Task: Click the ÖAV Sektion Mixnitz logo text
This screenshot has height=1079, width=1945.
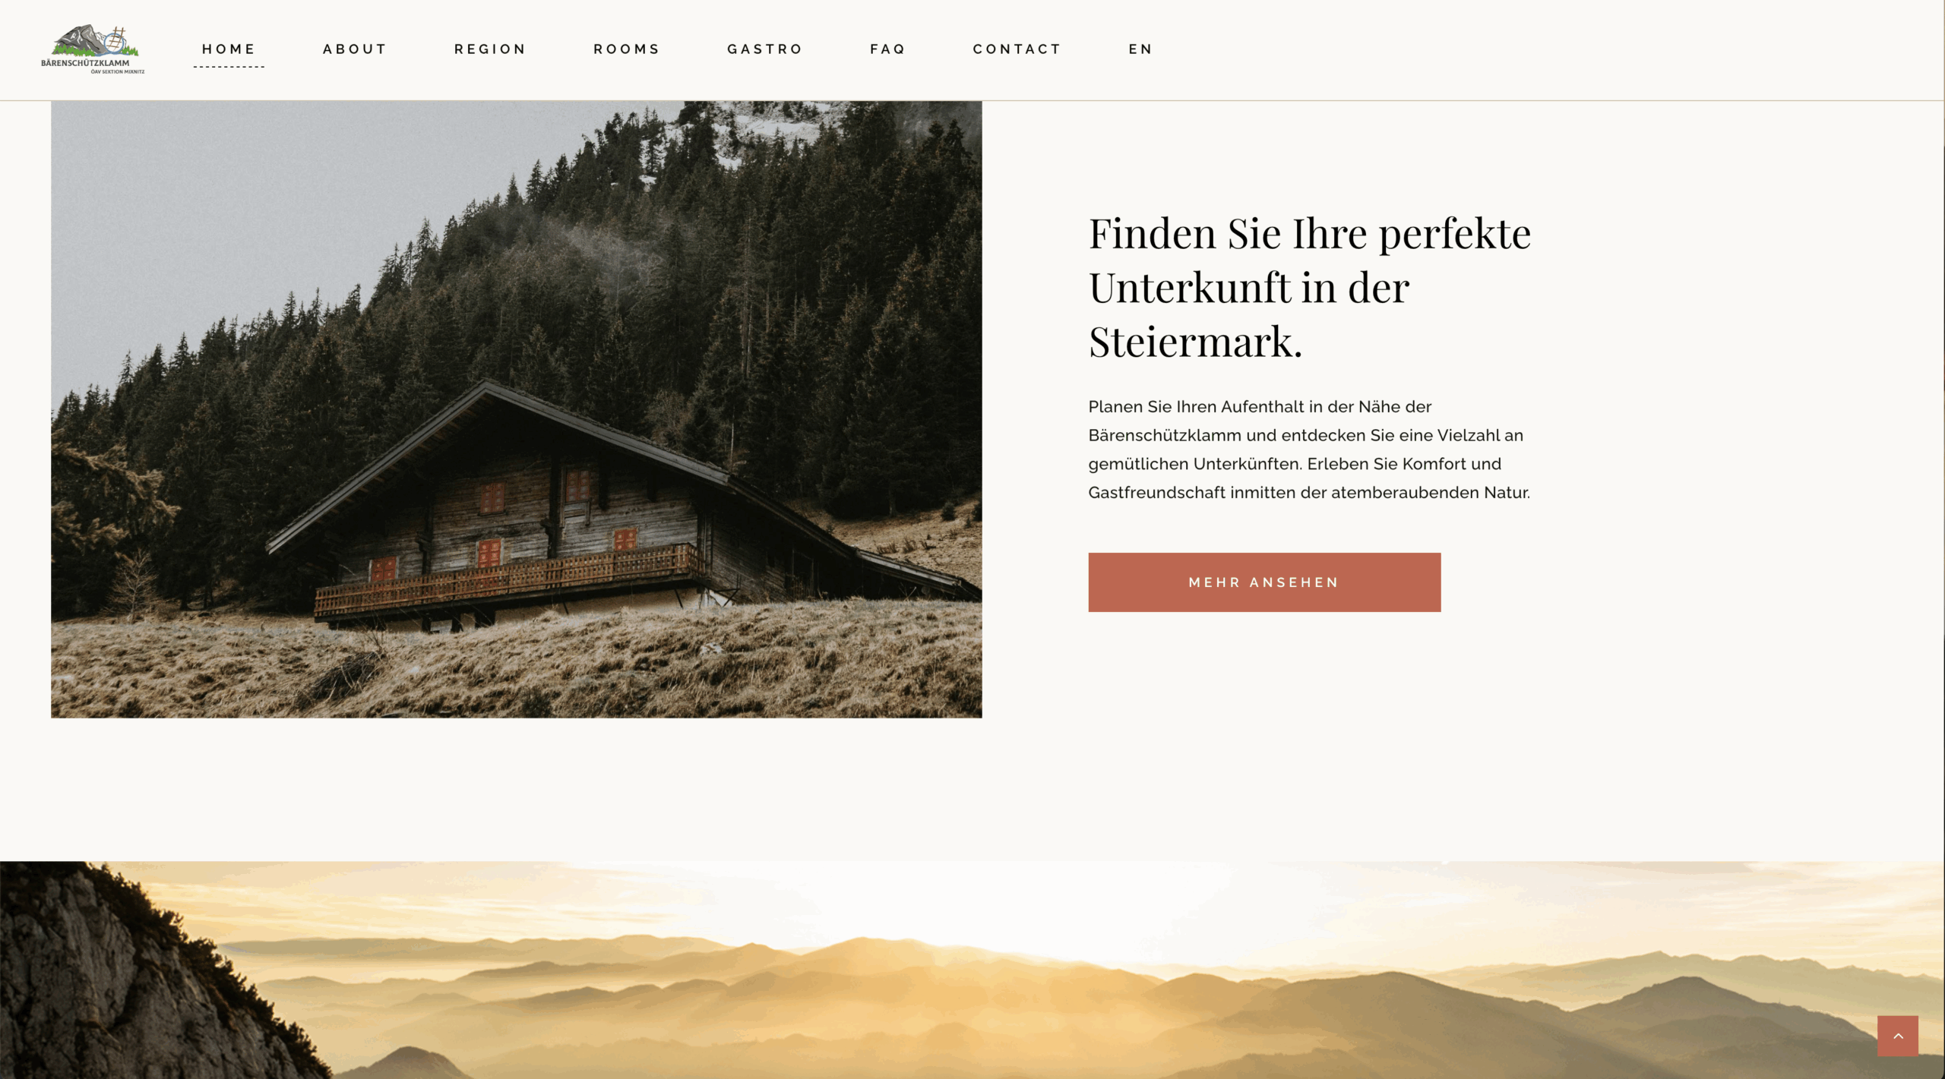Action: coord(117,72)
